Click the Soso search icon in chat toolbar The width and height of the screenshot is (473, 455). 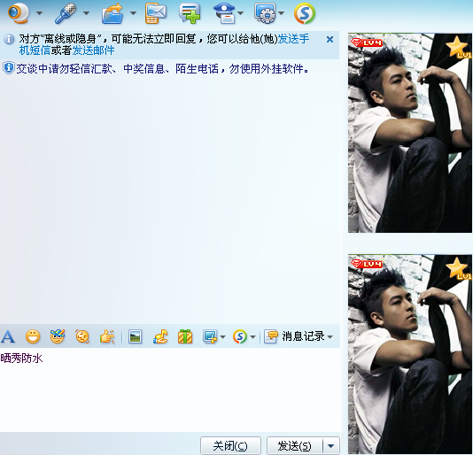240,336
